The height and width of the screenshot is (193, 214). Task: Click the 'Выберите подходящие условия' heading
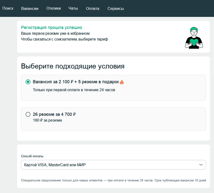pos(73,66)
